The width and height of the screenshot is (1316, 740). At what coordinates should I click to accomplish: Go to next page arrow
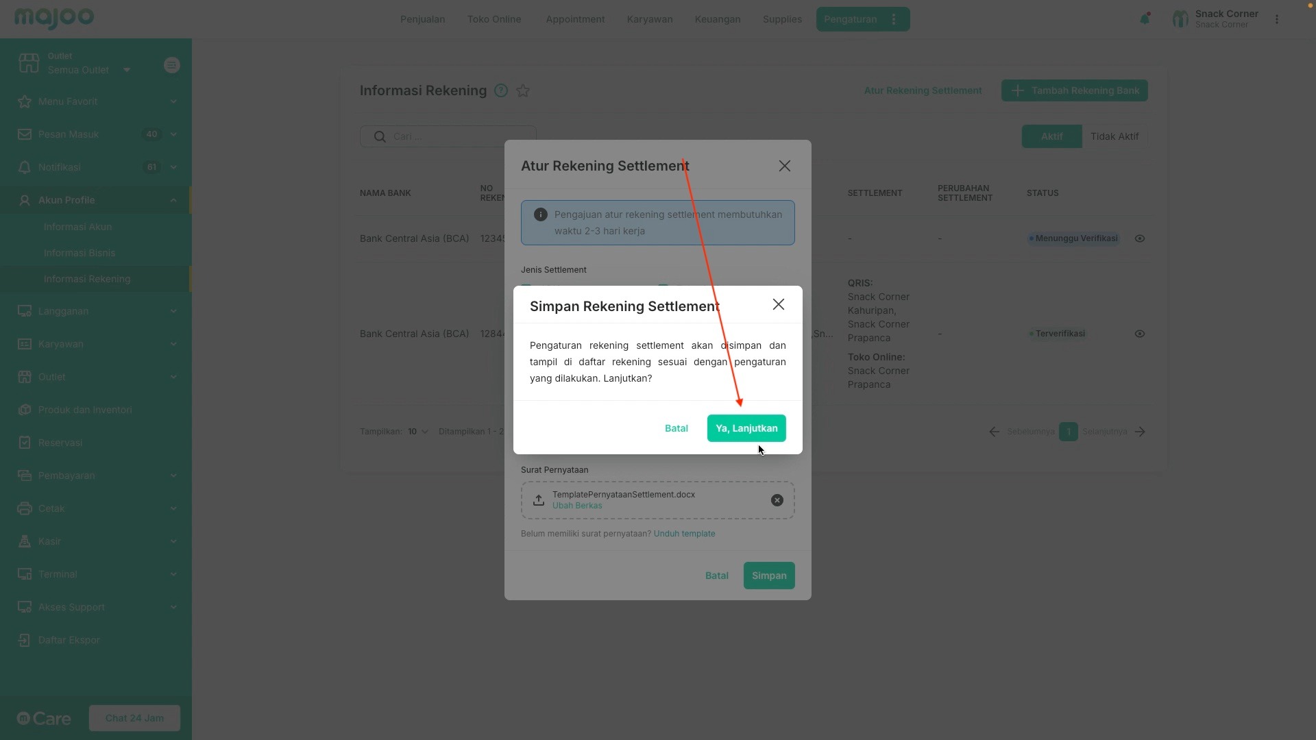tap(1140, 432)
